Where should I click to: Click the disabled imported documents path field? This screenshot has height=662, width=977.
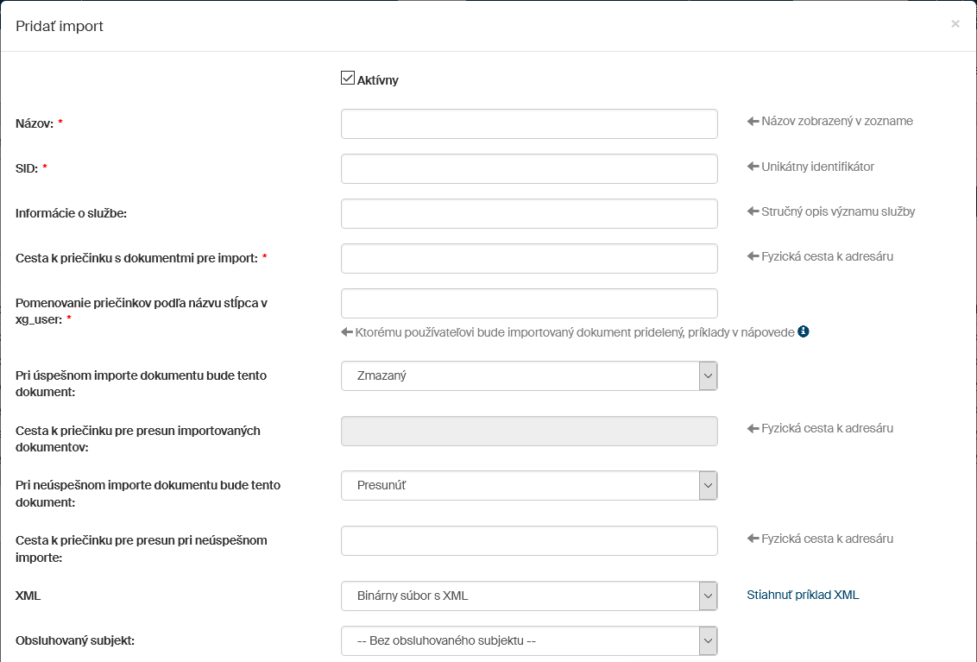[529, 432]
